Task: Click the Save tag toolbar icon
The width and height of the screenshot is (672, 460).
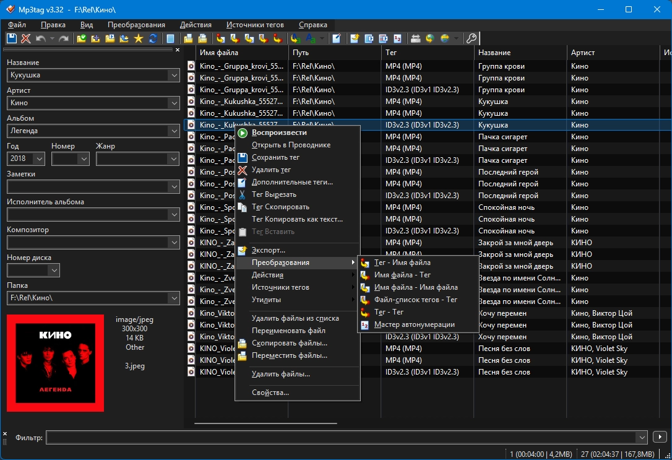Action: coord(12,38)
